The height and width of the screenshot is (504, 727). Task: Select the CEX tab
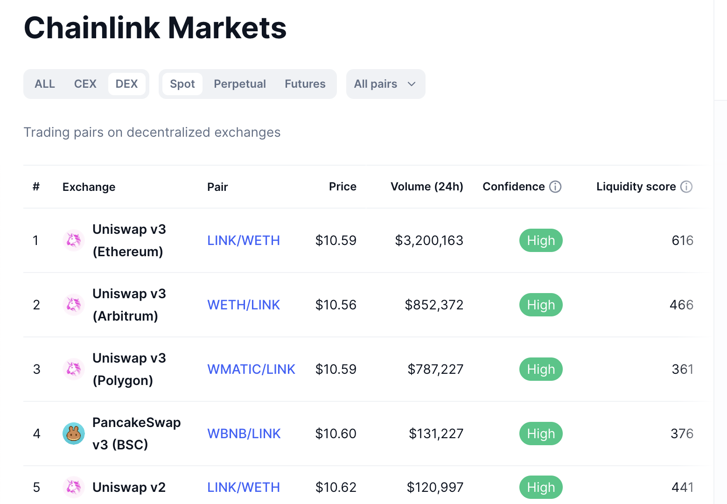(85, 84)
